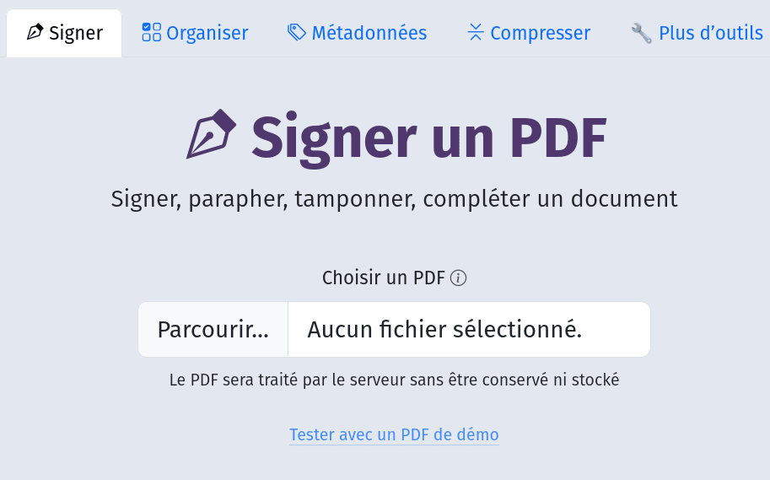Screen dimensions: 770x480
Task: Switch to the Signer tab
Action: pyautogui.click(x=65, y=34)
